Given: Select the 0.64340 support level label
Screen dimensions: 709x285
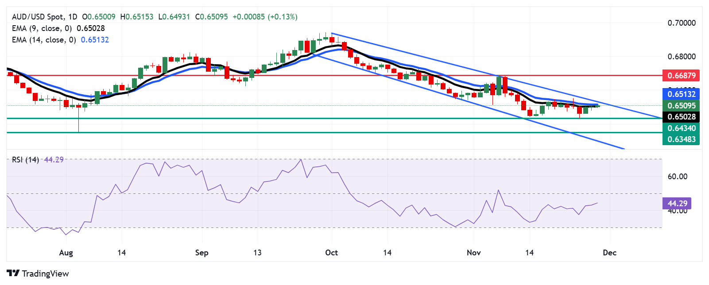Looking at the screenshot, I should 682,128.
